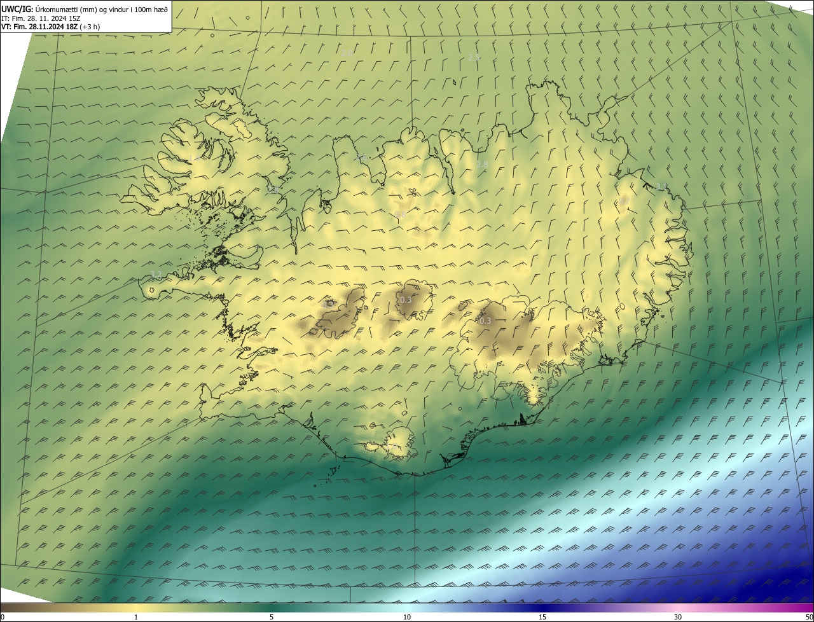Click the 2.5 value label on the map

coord(474,57)
